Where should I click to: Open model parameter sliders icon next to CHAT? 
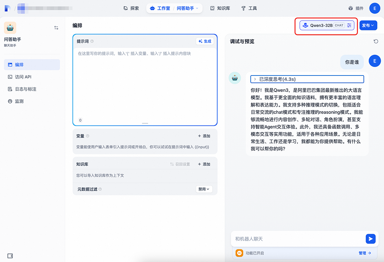coord(349,25)
